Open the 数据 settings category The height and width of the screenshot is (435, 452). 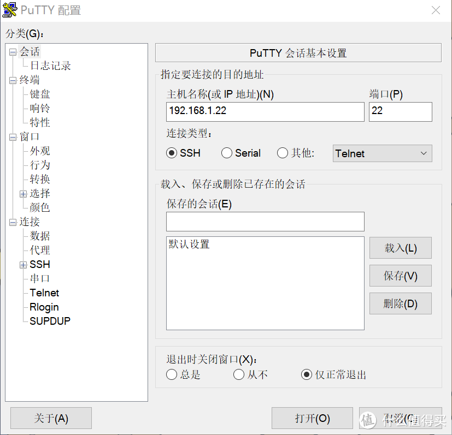coord(40,236)
